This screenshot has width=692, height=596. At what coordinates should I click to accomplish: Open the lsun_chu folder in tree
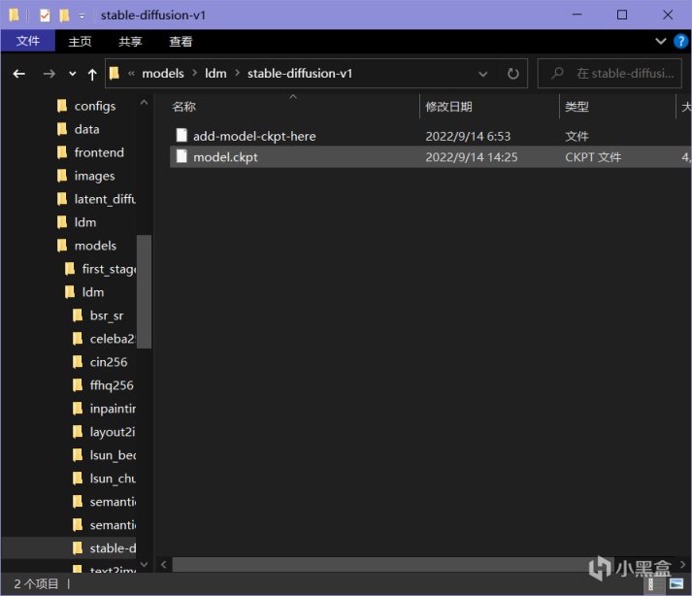[x=113, y=479]
